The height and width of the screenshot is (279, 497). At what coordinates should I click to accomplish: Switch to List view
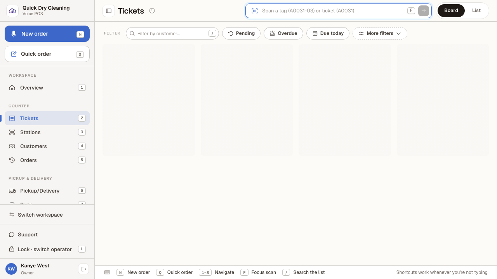point(476,10)
